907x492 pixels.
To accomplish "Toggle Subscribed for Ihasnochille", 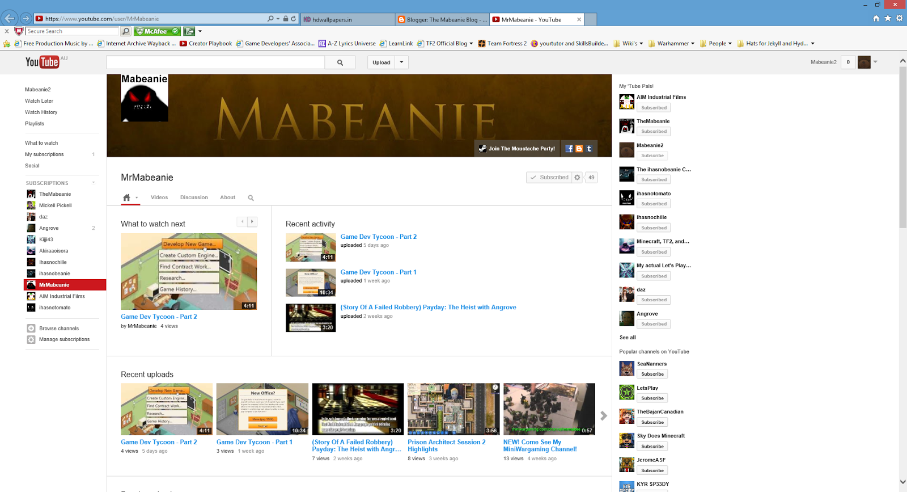I will (x=654, y=228).
